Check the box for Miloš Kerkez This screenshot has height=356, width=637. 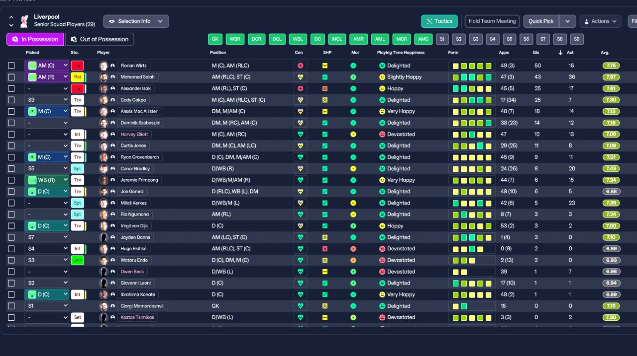(11, 203)
